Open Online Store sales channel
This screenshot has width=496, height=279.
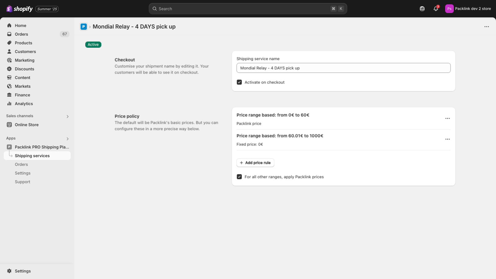point(27,125)
